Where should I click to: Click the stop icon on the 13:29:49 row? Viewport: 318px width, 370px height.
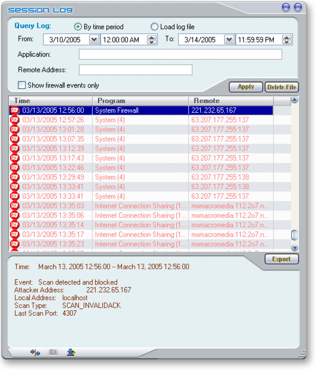(x=15, y=177)
